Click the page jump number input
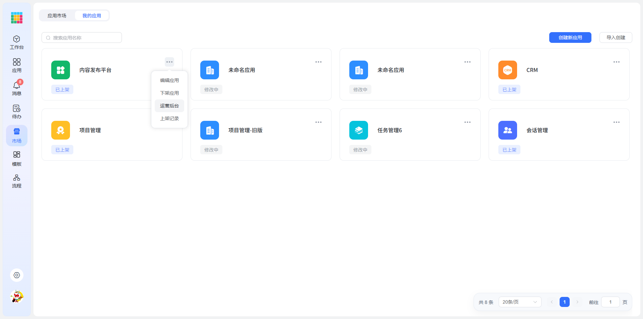Viewport: 643px width, 319px height. coord(611,302)
